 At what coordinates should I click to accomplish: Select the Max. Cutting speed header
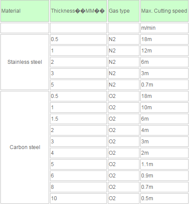(164, 11)
